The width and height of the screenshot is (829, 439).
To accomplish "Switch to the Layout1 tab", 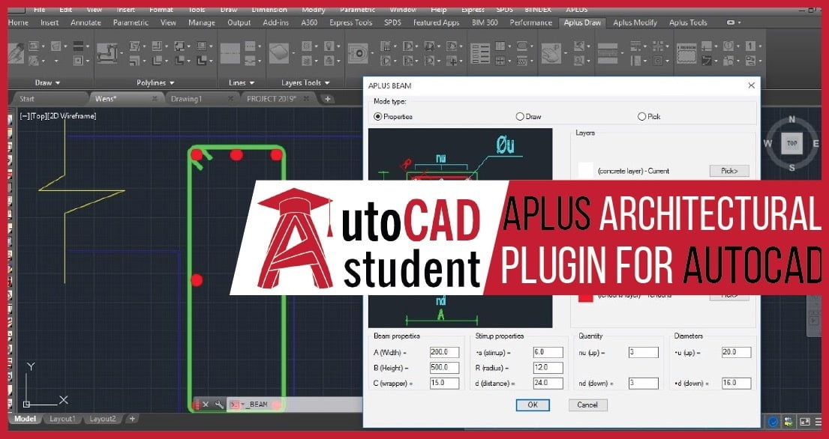I will click(x=62, y=419).
